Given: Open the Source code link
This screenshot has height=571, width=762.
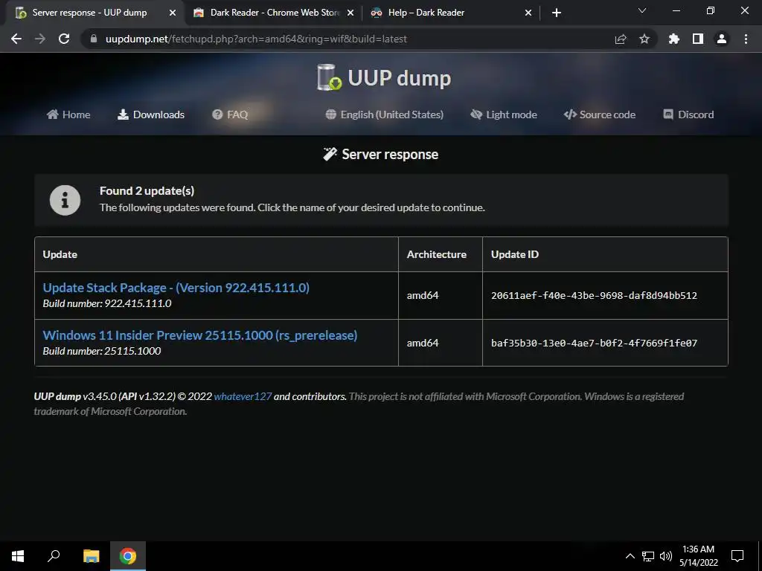Looking at the screenshot, I should [x=600, y=114].
